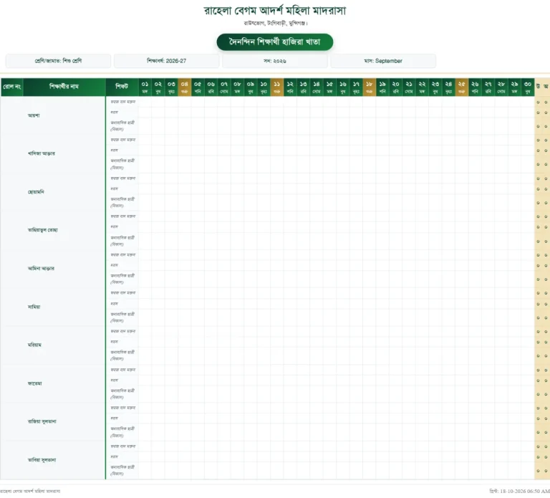Click the highlighted ২৫ Friday date header

pos(462,87)
